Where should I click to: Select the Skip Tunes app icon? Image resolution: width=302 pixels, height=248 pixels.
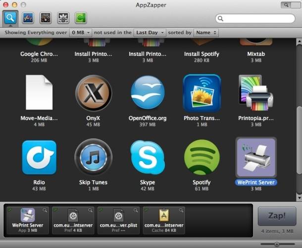tap(94, 158)
